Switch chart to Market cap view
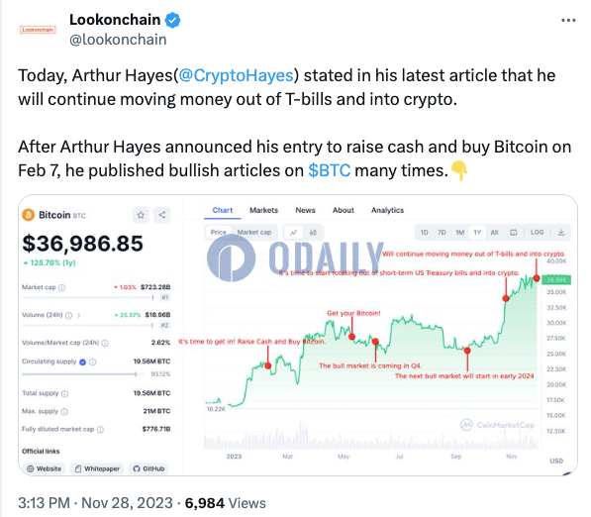591x517 pixels. (x=254, y=233)
